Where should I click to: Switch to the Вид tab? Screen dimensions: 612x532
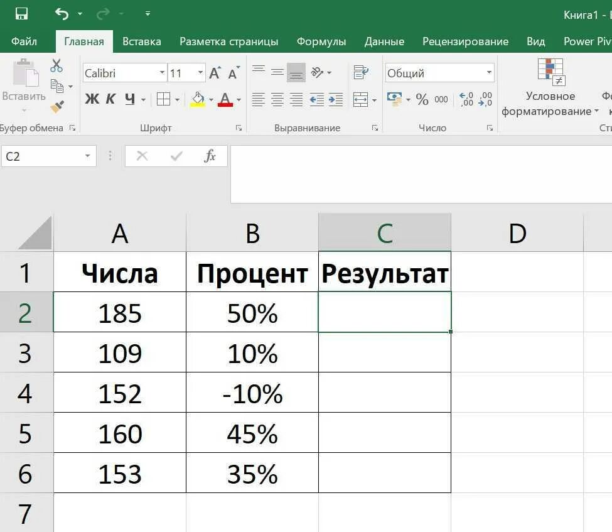535,41
